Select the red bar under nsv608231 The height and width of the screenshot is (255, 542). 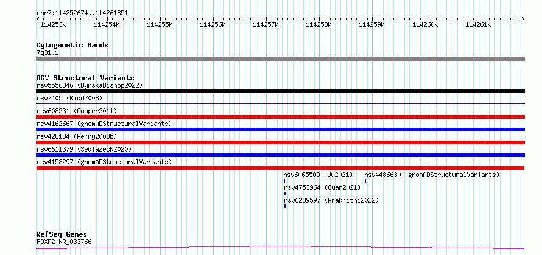(x=280, y=117)
